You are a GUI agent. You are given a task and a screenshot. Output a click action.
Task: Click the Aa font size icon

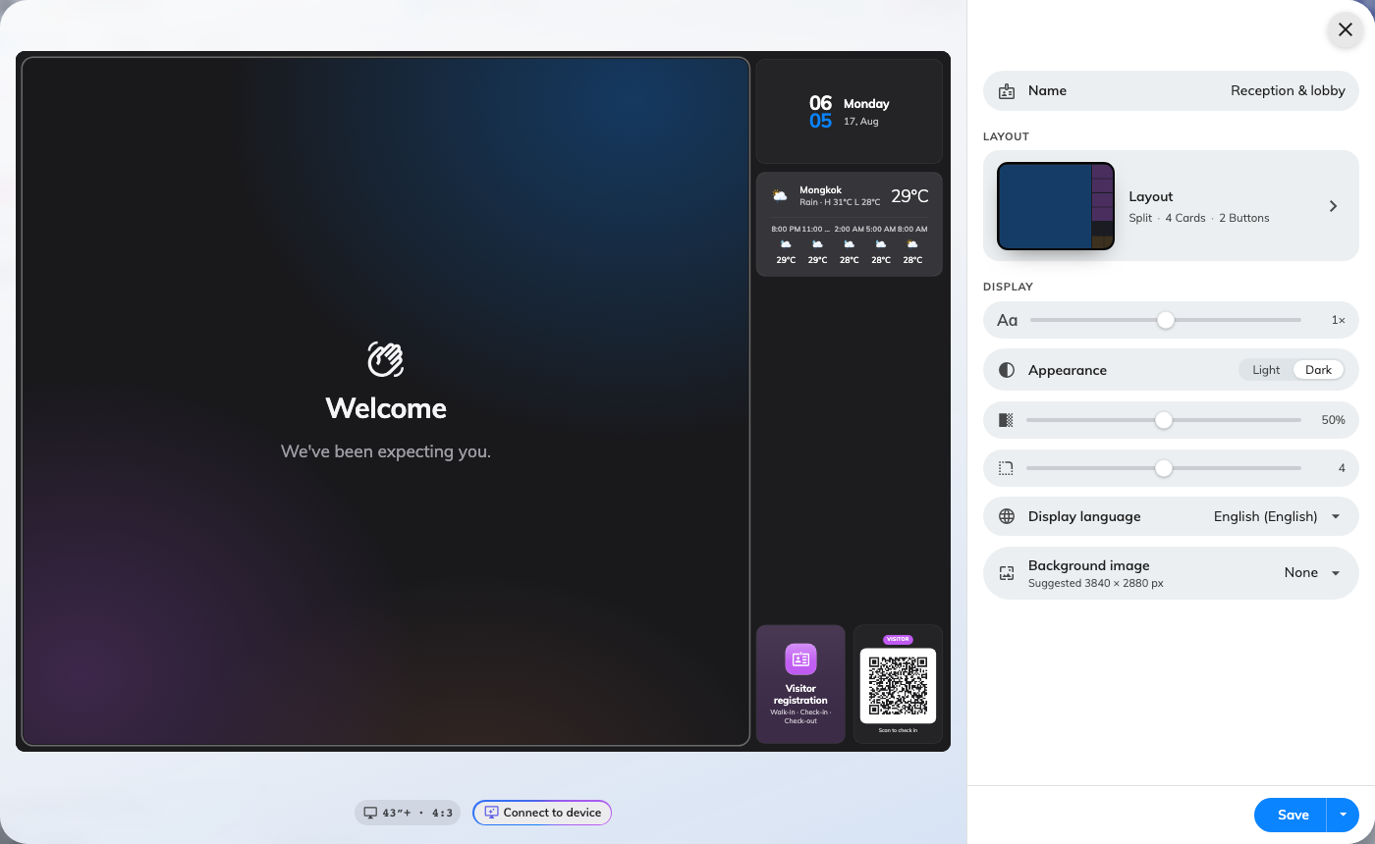(x=1008, y=320)
